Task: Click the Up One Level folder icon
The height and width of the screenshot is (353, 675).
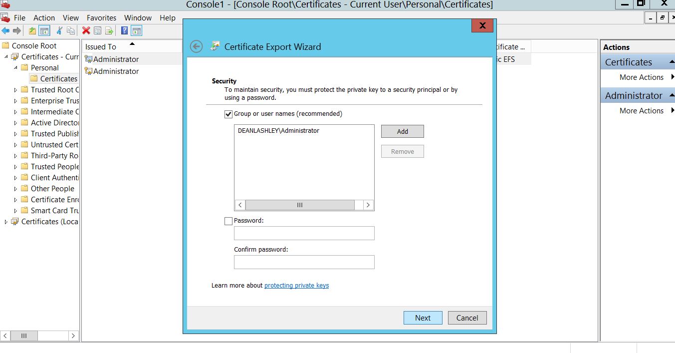Action: (32, 31)
